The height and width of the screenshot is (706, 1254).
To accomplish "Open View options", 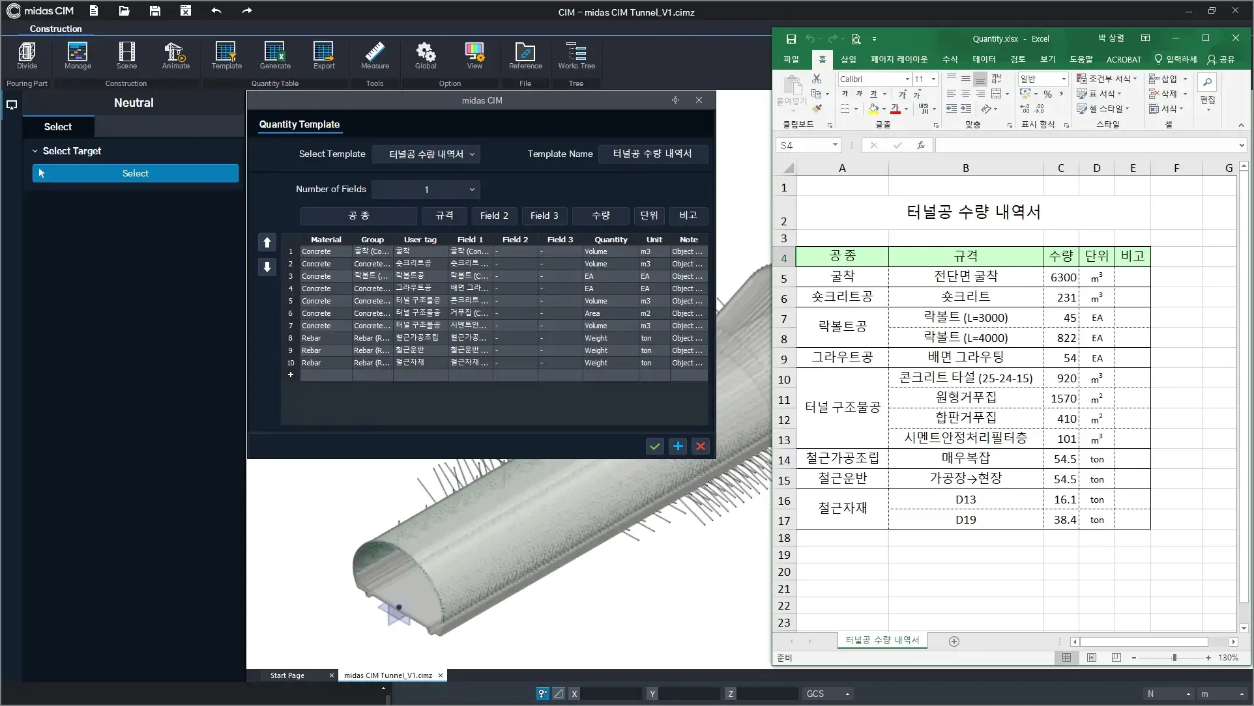I will pyautogui.click(x=474, y=55).
